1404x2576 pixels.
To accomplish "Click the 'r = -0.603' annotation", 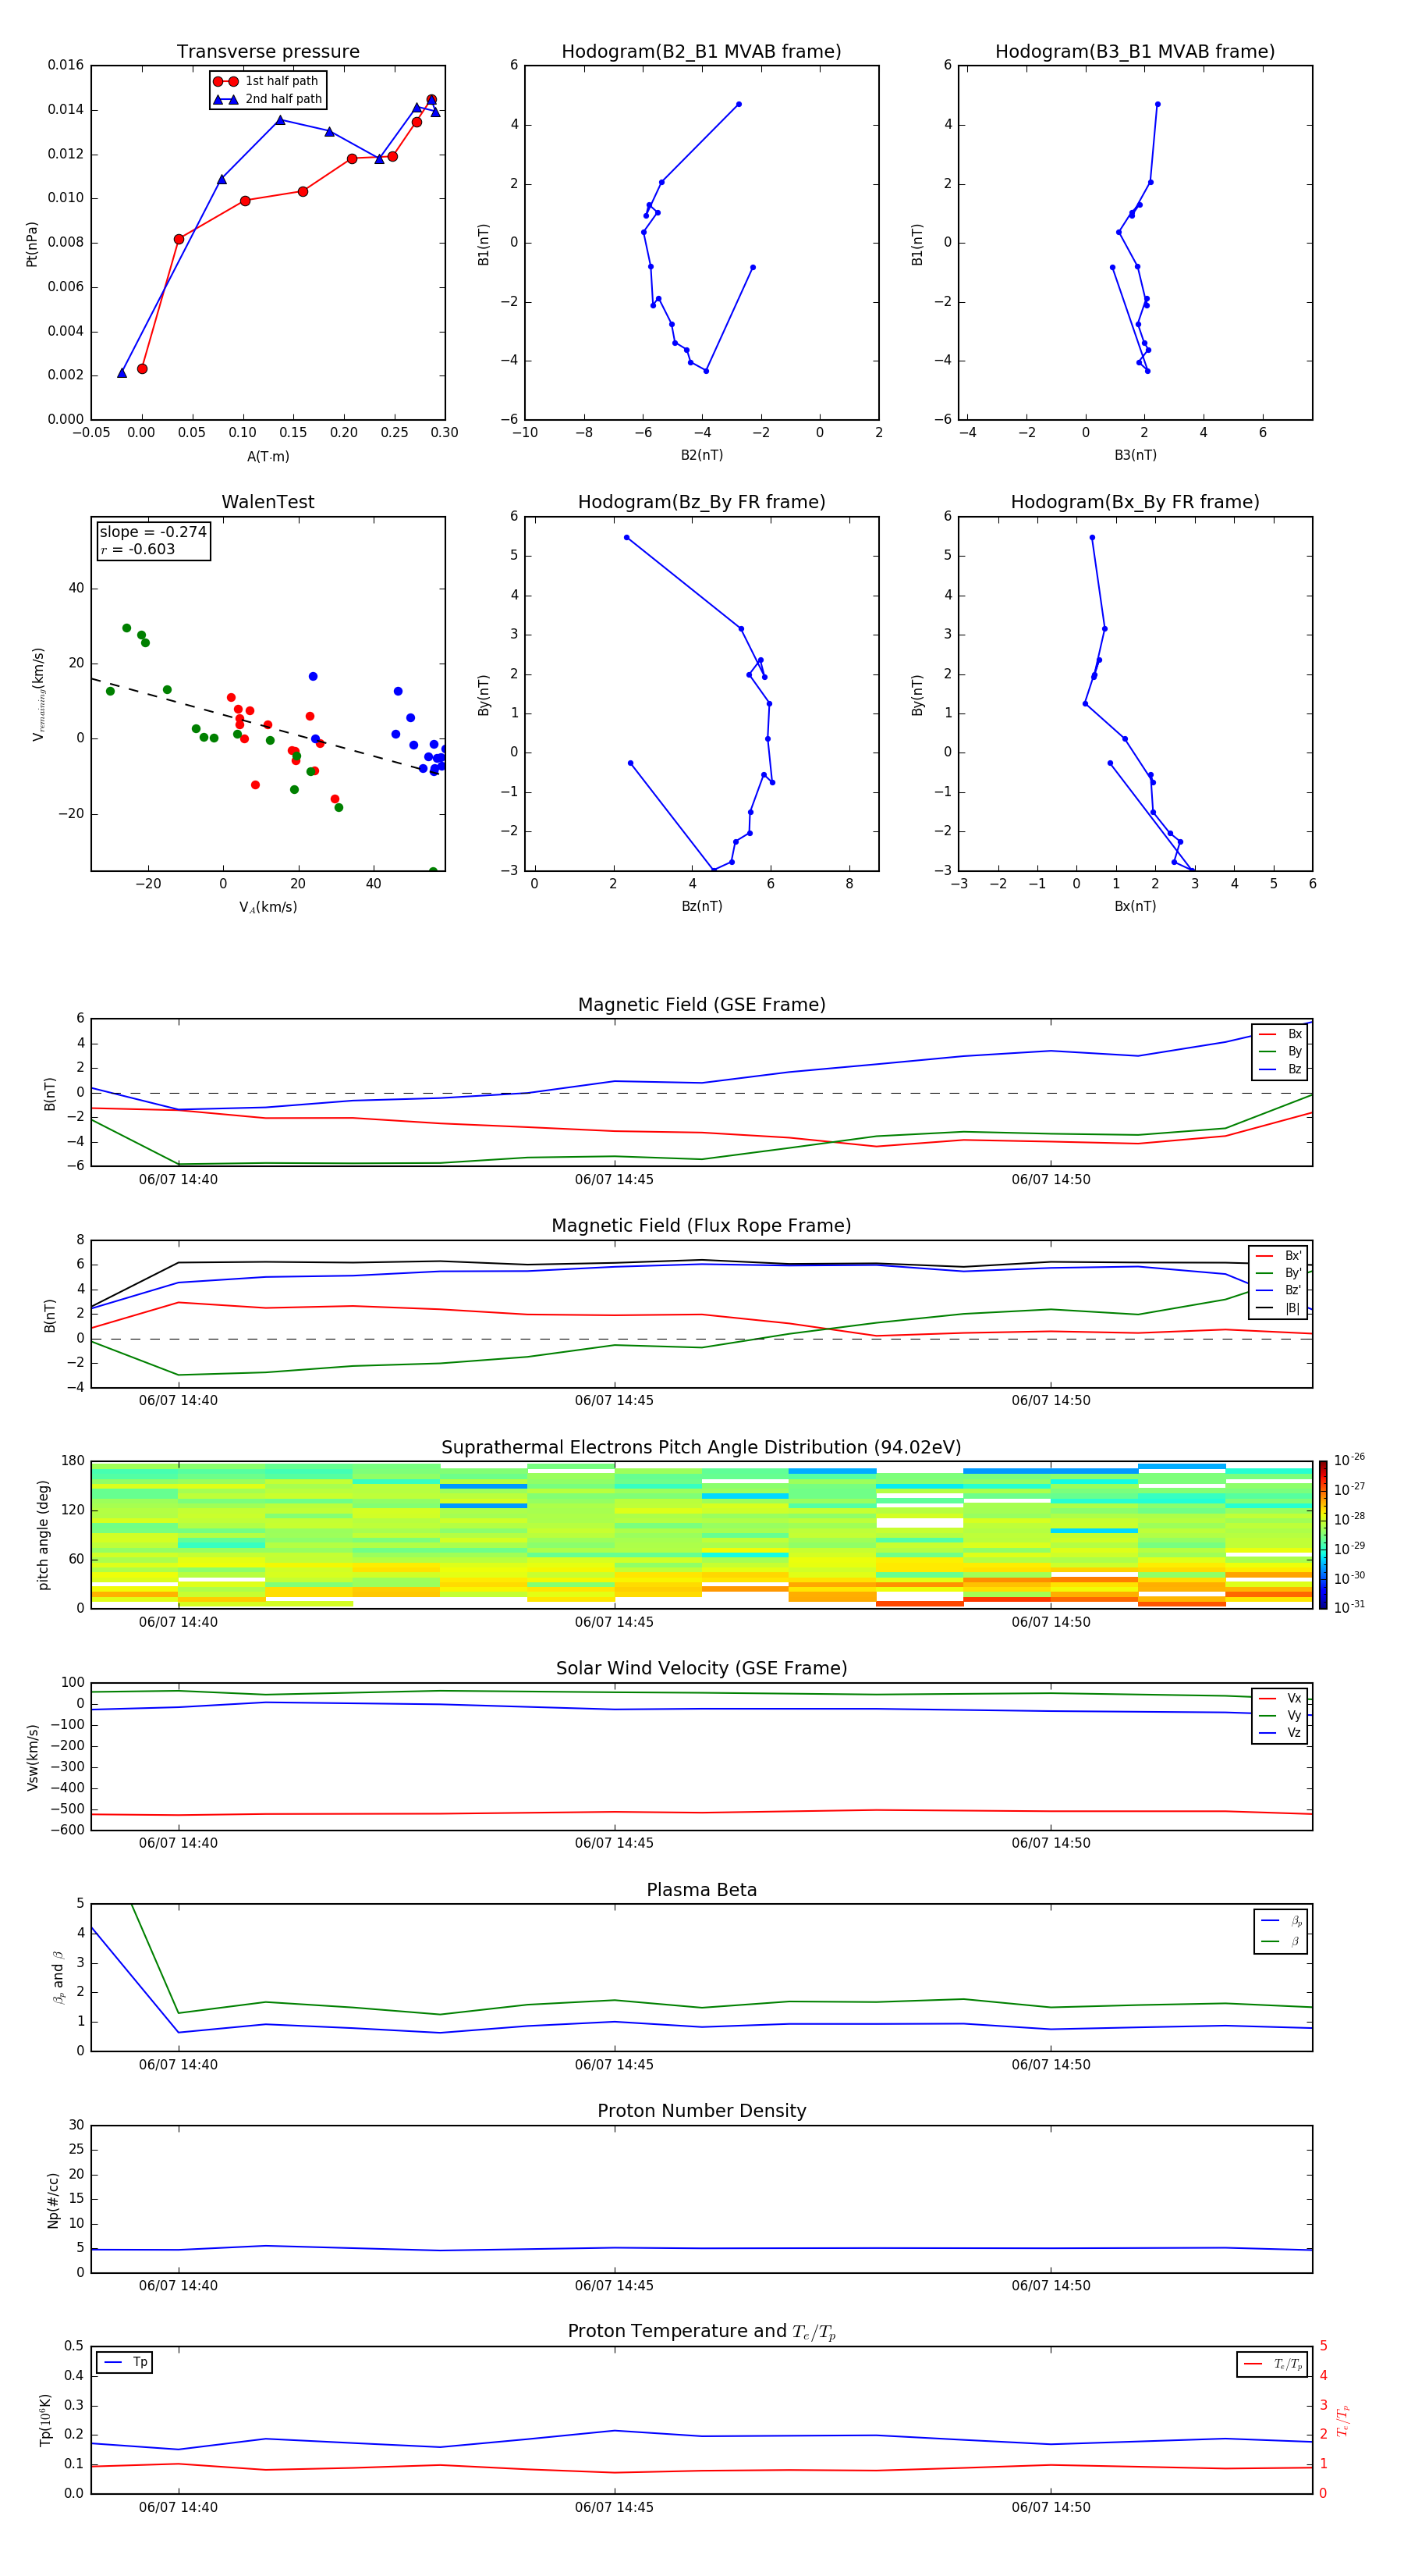I will click(138, 549).
